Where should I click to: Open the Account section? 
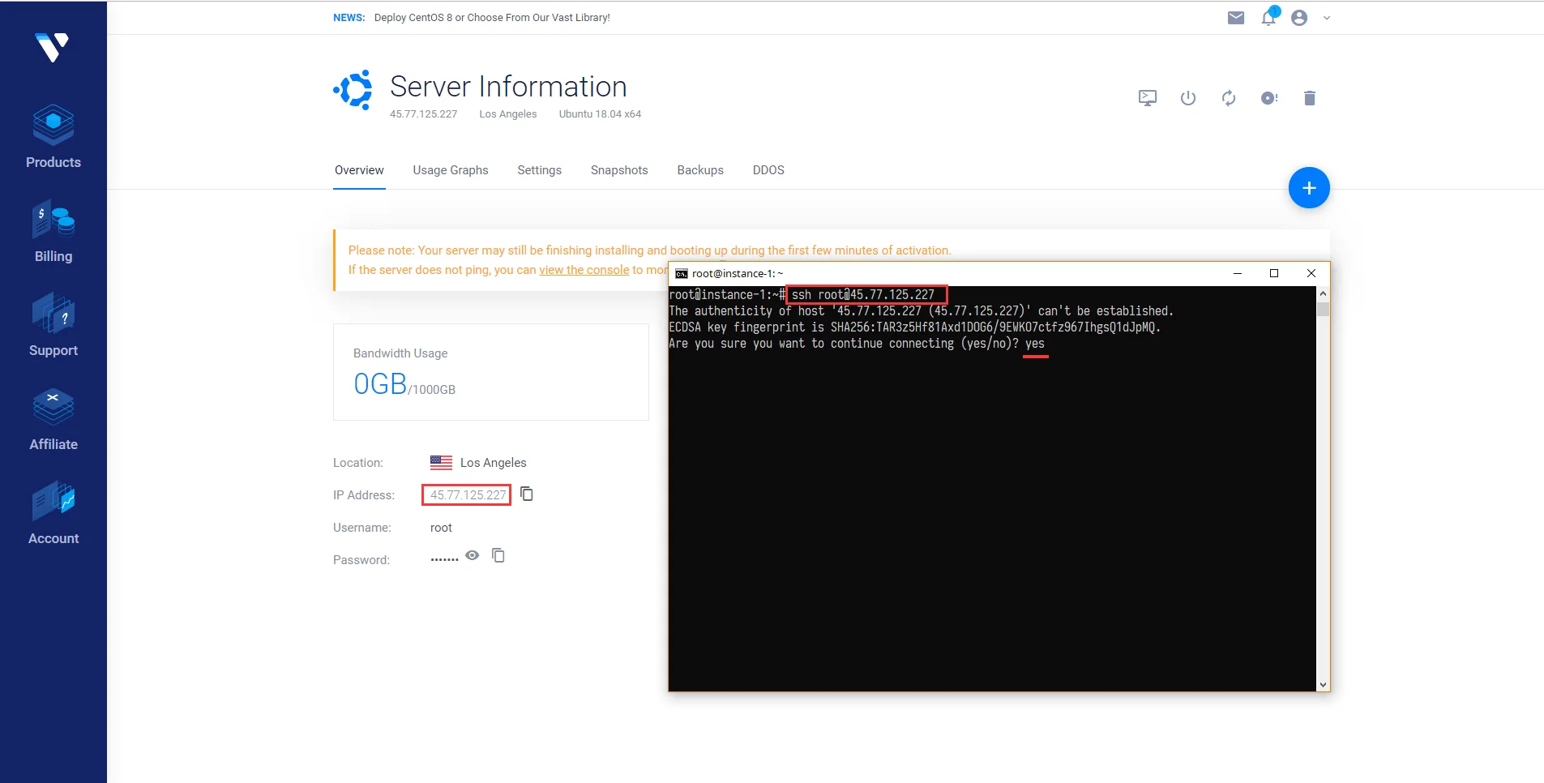click(53, 513)
